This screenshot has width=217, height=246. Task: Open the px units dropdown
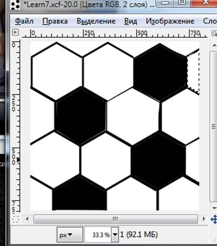(69, 234)
